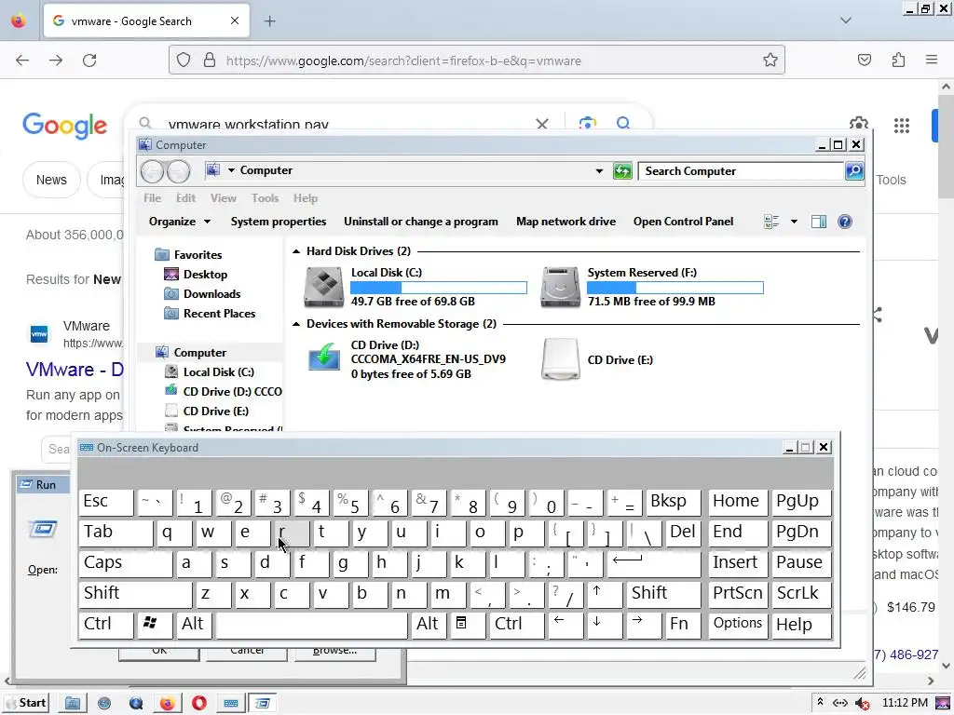This screenshot has height=715, width=954.
Task: Open the File menu in Explorer
Action: (x=152, y=198)
